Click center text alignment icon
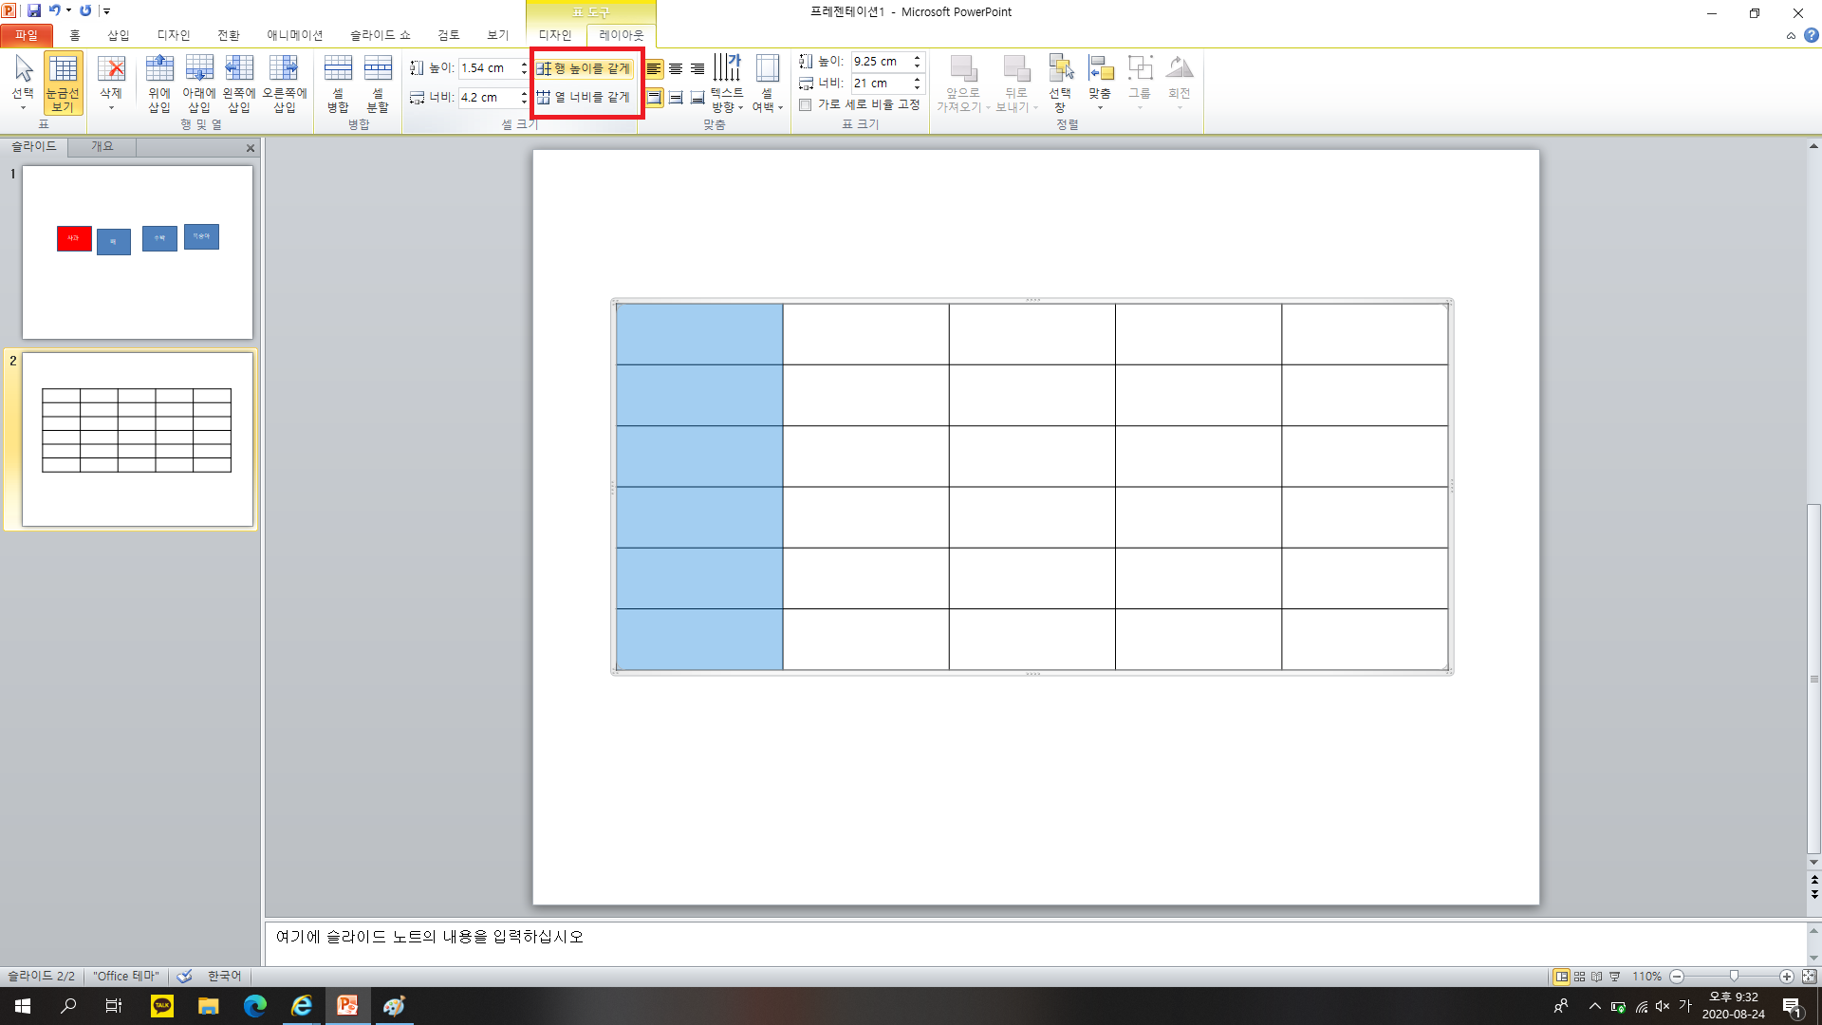 coord(676,68)
